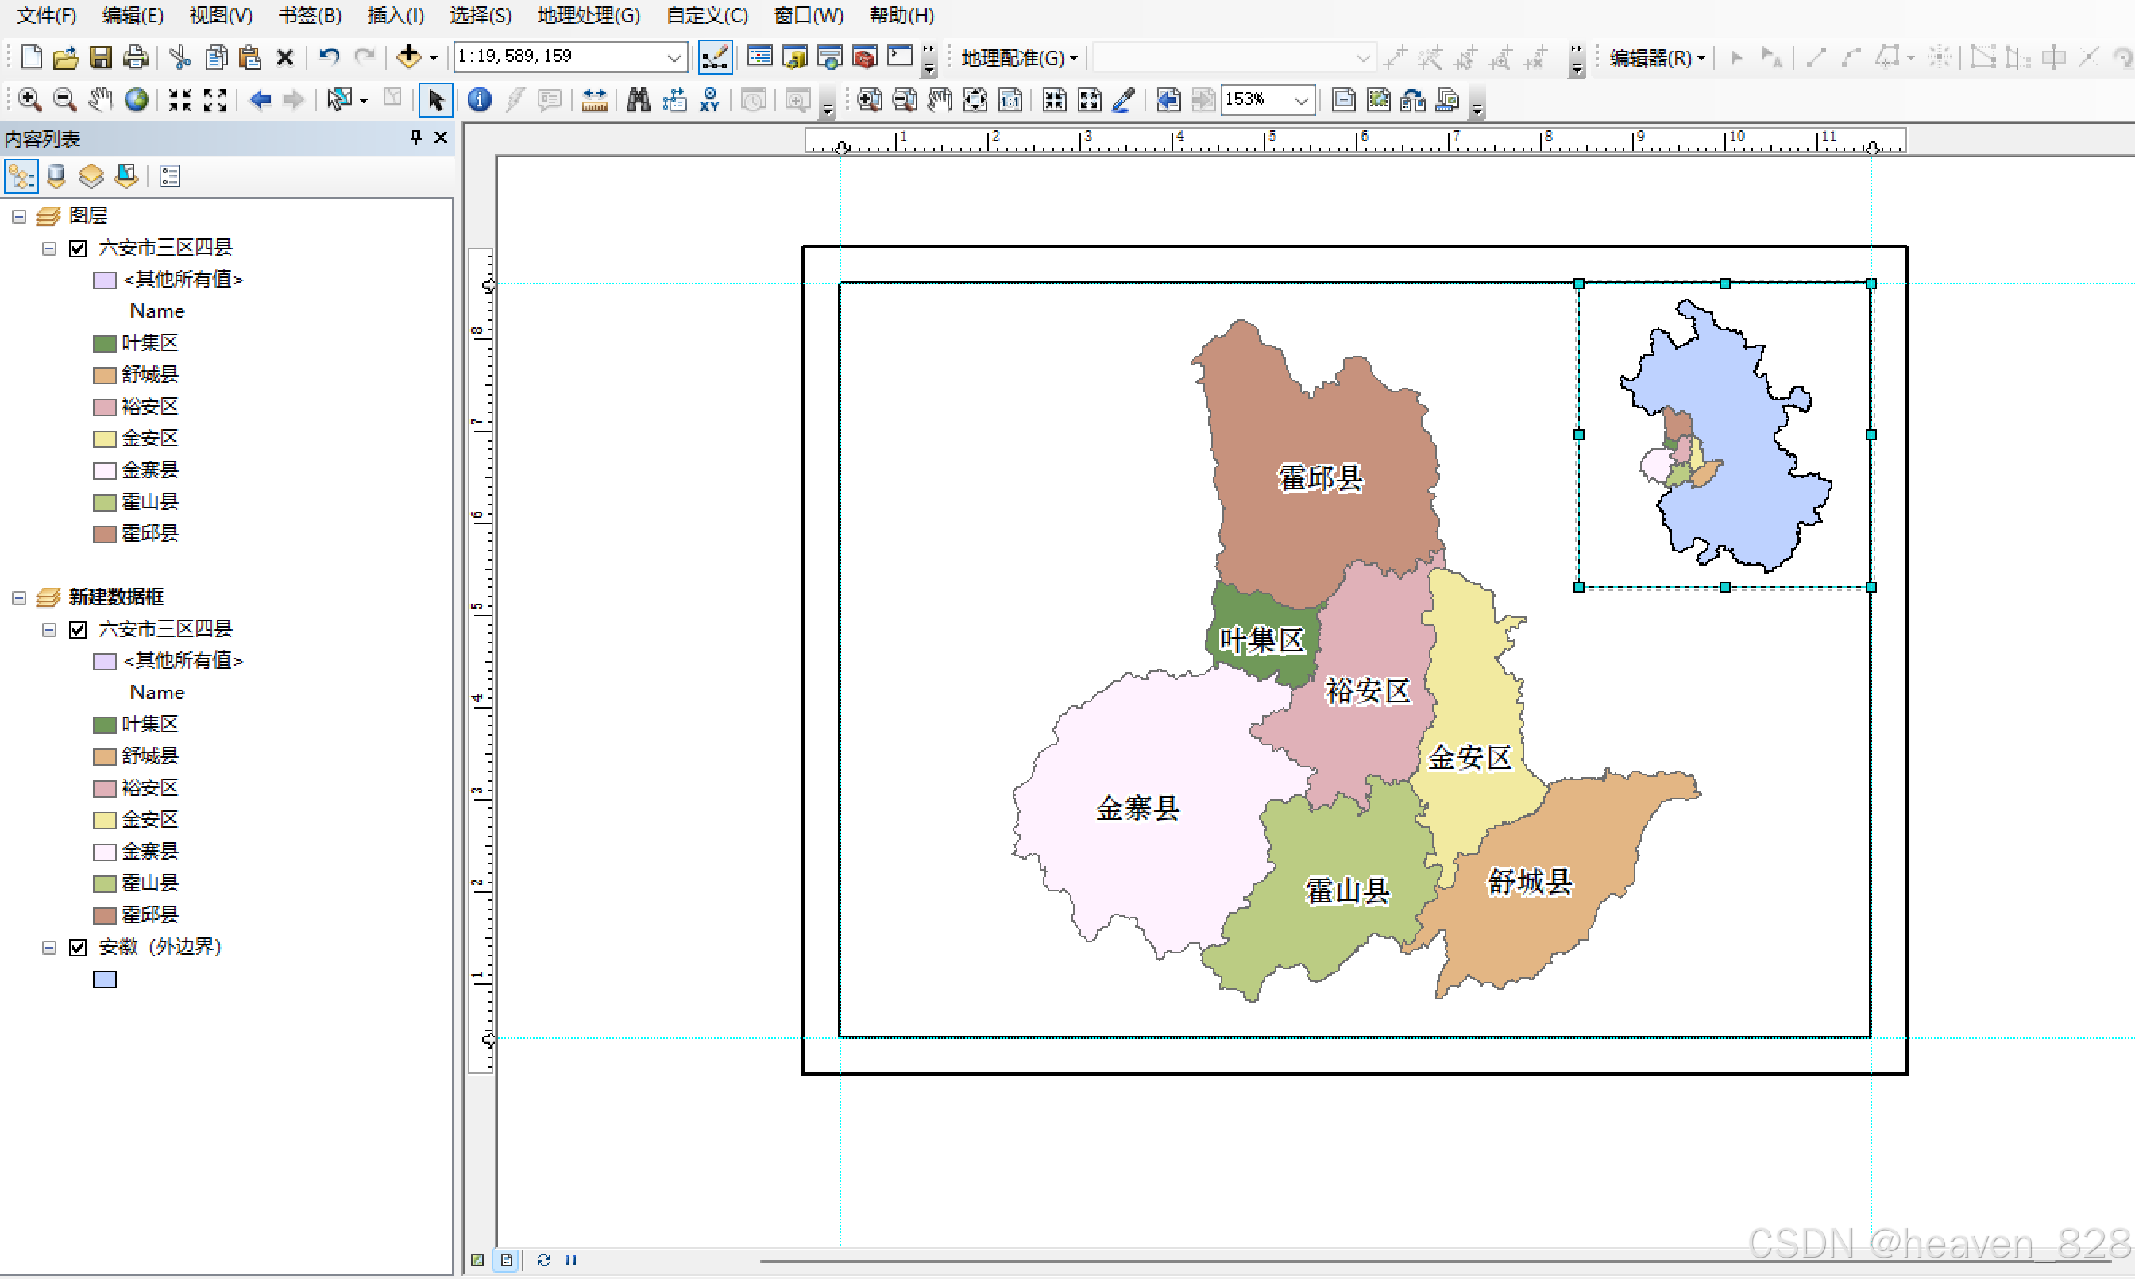The image size is (2135, 1279).
Task: Open the 插入(I) menu
Action: point(395,16)
